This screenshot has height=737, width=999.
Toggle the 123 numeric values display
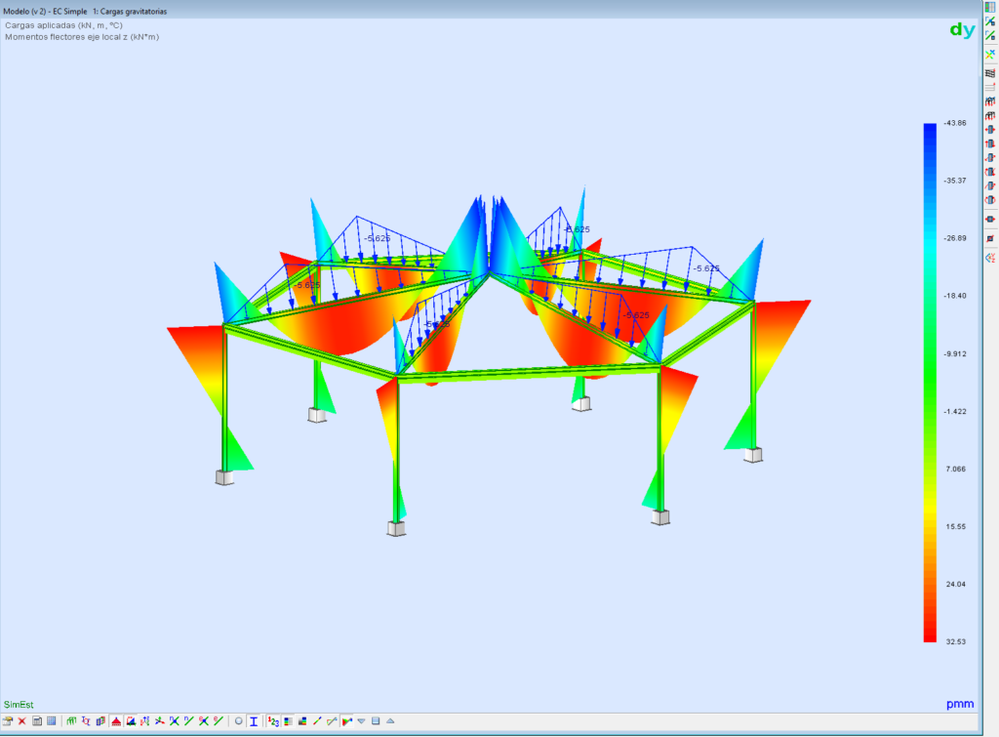coord(273,721)
